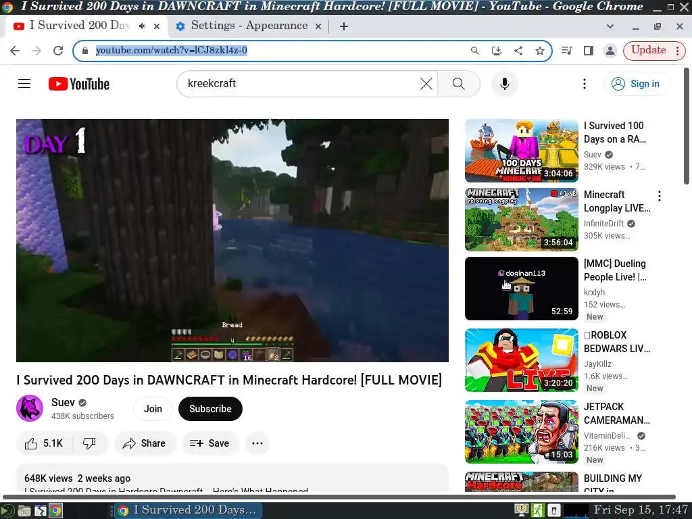Image resolution: width=692 pixels, height=519 pixels.
Task: Open Chrome profile avatar
Action: coord(610,50)
